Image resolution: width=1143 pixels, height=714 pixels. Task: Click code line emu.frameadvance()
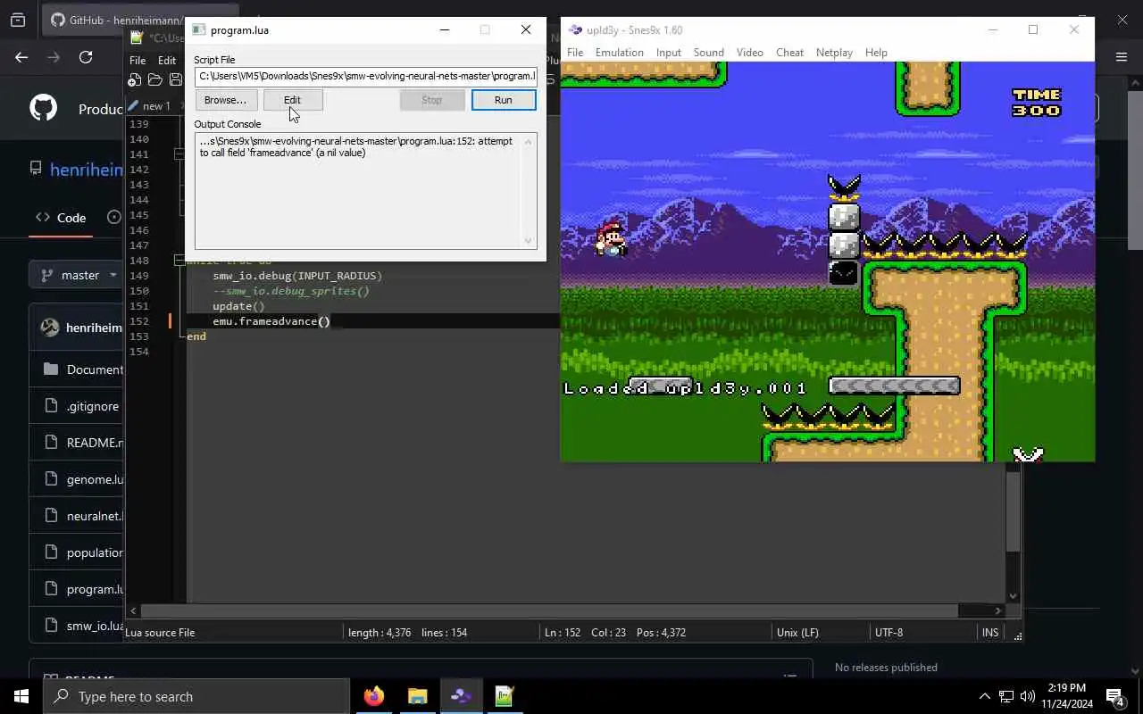click(x=271, y=321)
